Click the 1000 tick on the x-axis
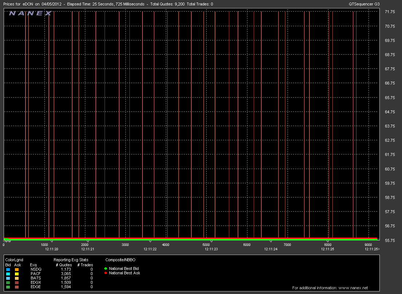The image size is (402, 294). [44, 245]
